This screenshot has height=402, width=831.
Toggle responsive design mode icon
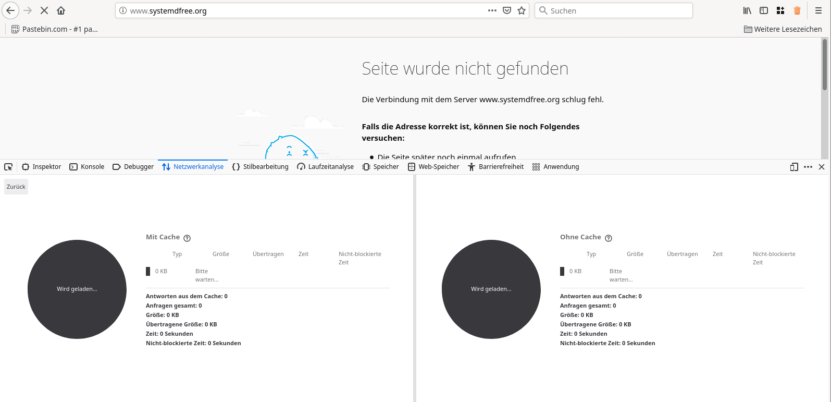click(794, 167)
